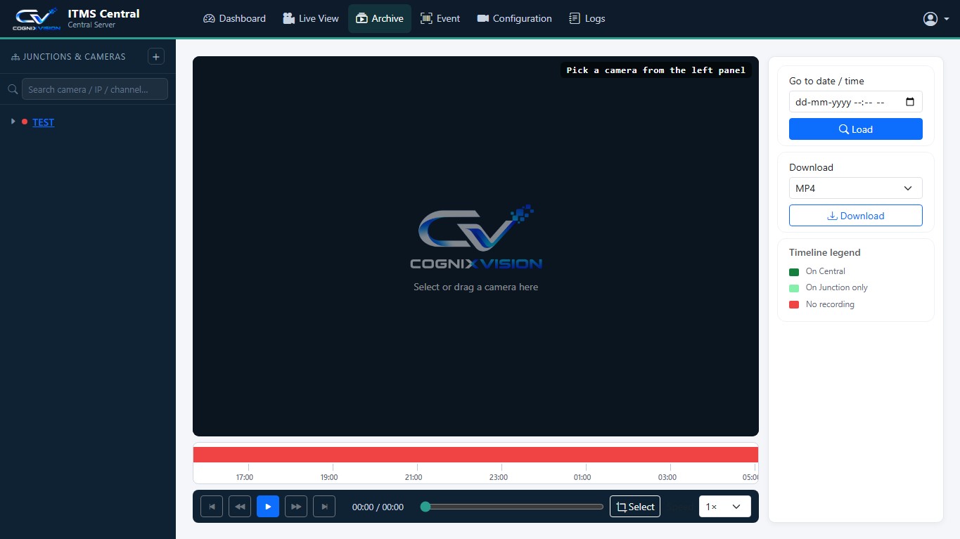The width and height of the screenshot is (960, 539).
Task: Click the 19:00 timeline marker
Action: point(329,477)
